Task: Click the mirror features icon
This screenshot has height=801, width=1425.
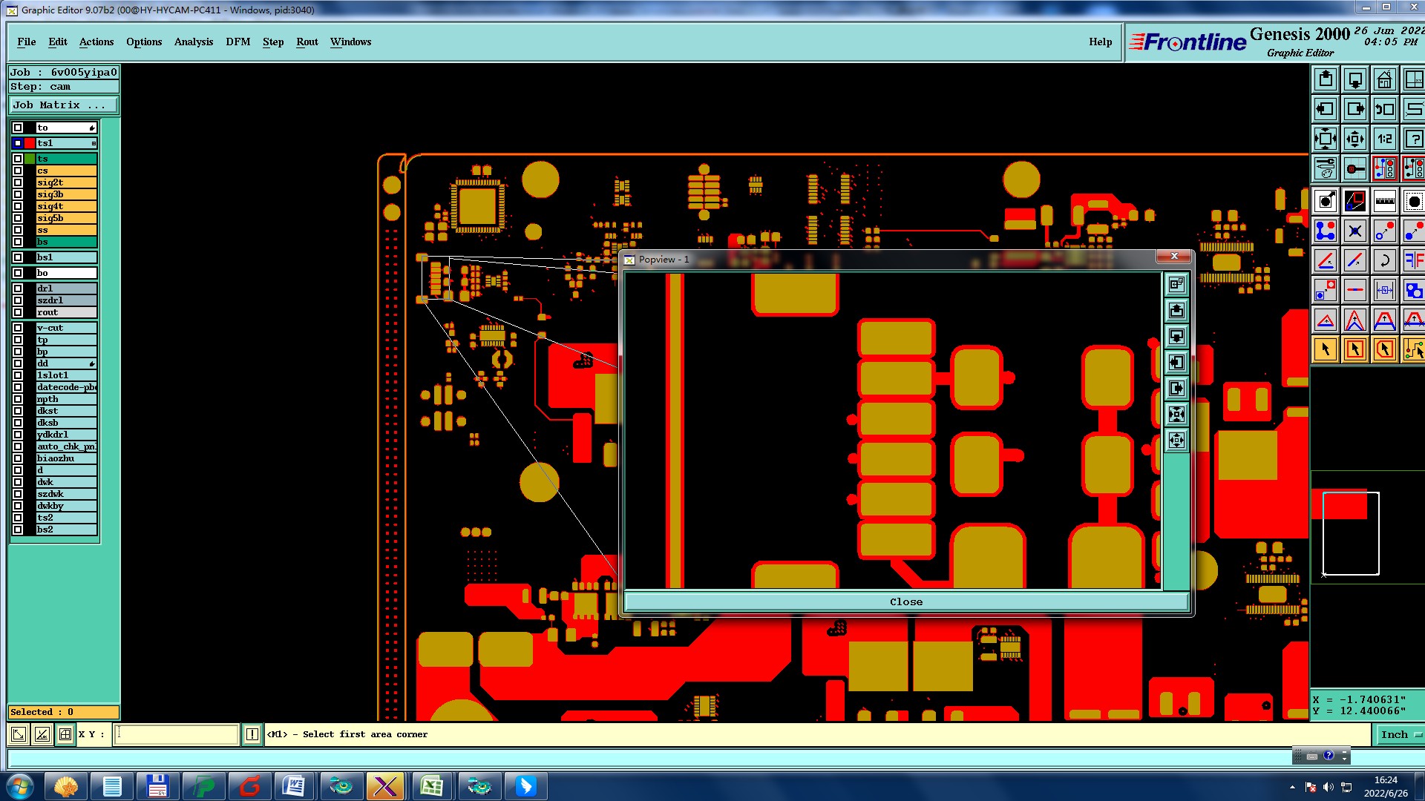Action: pos(1413,260)
